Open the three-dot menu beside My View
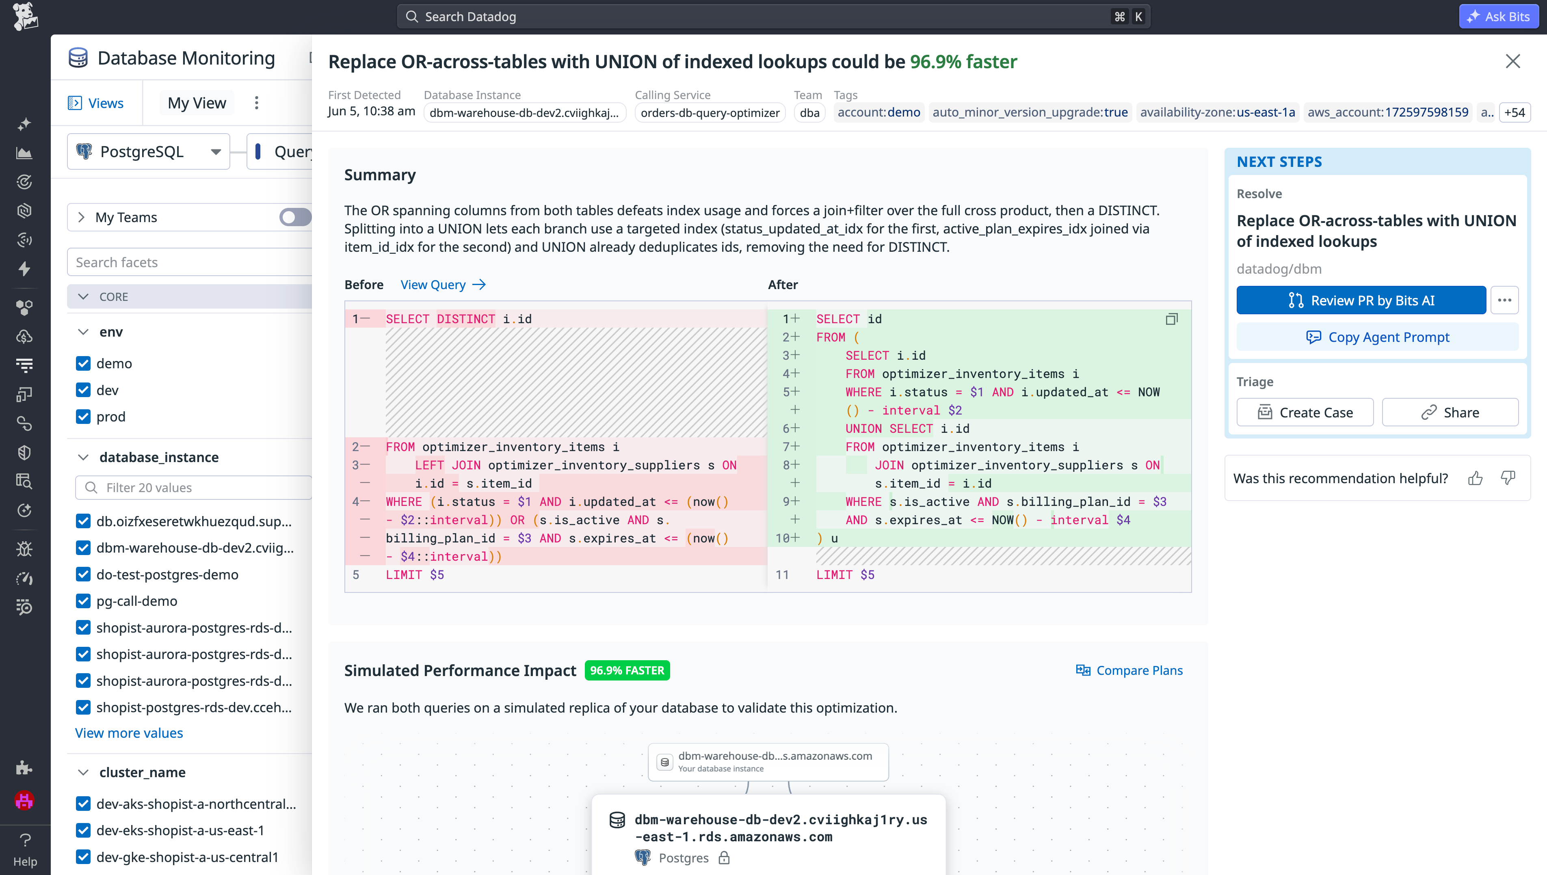1547x875 pixels. 257,103
